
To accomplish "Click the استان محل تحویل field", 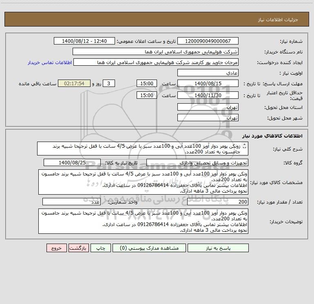I will (208, 107).
